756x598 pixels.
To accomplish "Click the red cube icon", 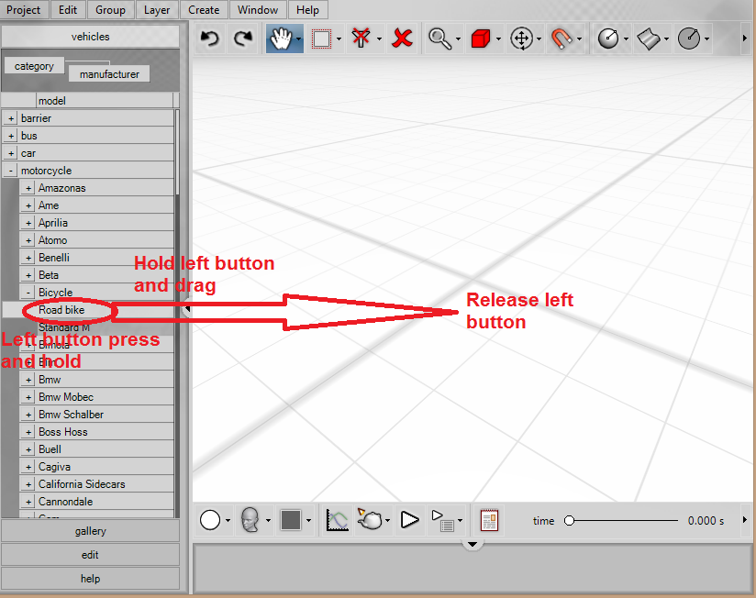I will [481, 39].
